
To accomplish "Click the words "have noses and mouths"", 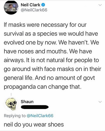I will [35, 51].
